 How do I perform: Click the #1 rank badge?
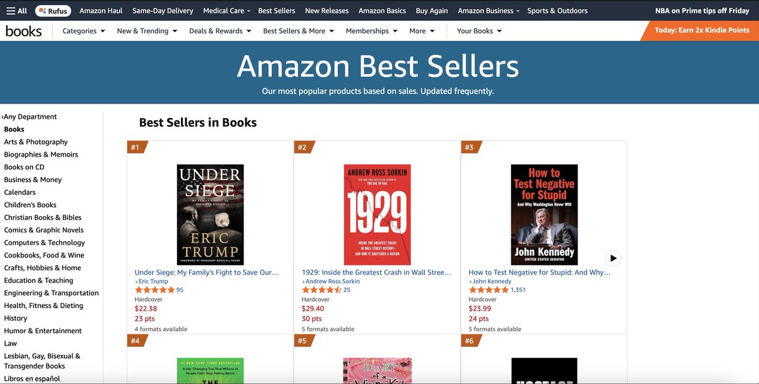(x=136, y=148)
